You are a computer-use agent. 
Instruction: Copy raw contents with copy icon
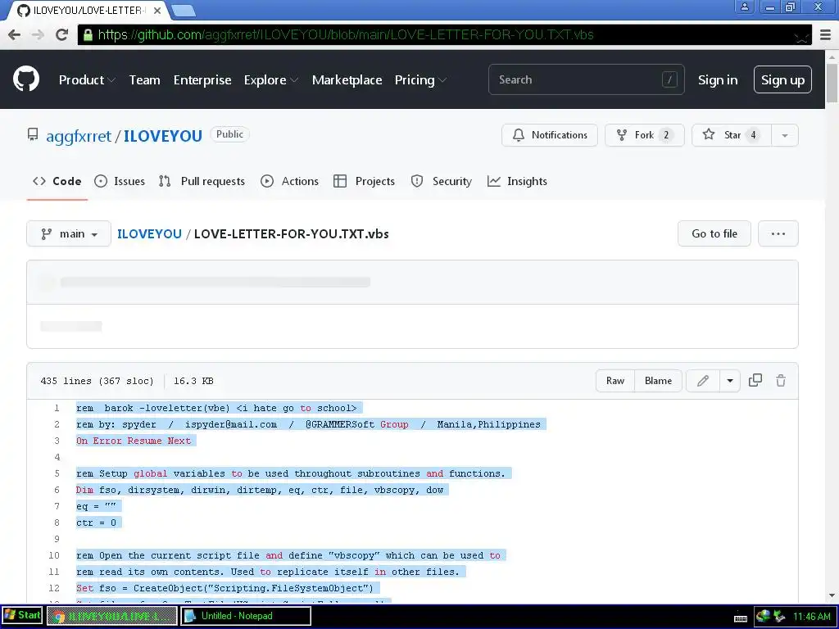click(x=755, y=380)
